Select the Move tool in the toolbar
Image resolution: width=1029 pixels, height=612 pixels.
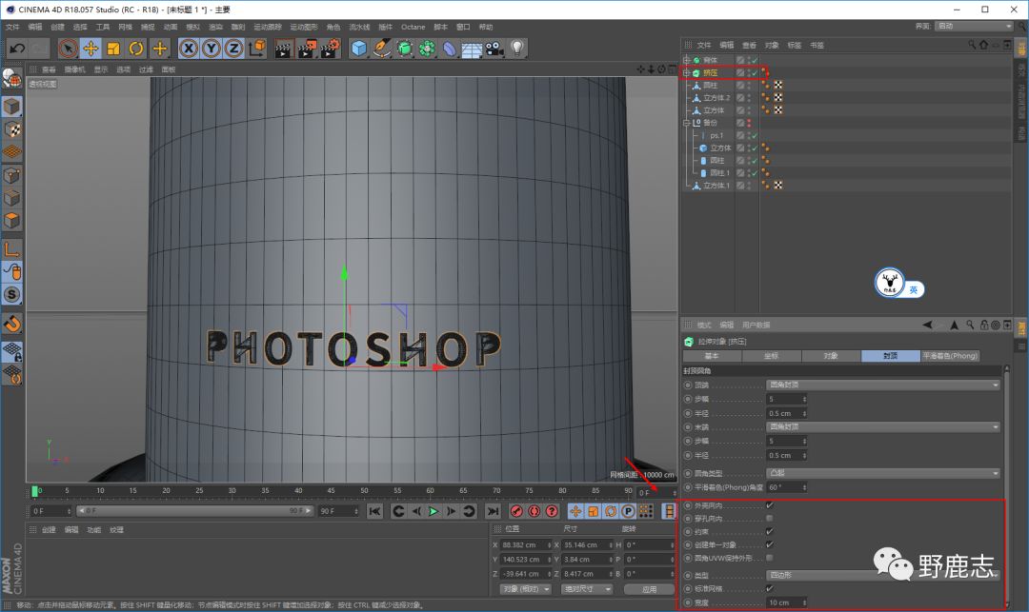(91, 48)
